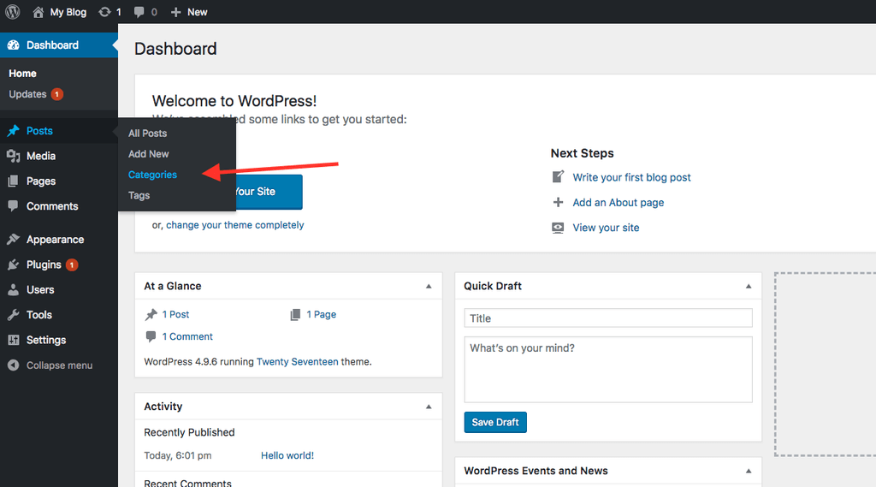Click the plus icon beside Add an About page
This screenshot has width=876, height=487.
pyautogui.click(x=558, y=202)
